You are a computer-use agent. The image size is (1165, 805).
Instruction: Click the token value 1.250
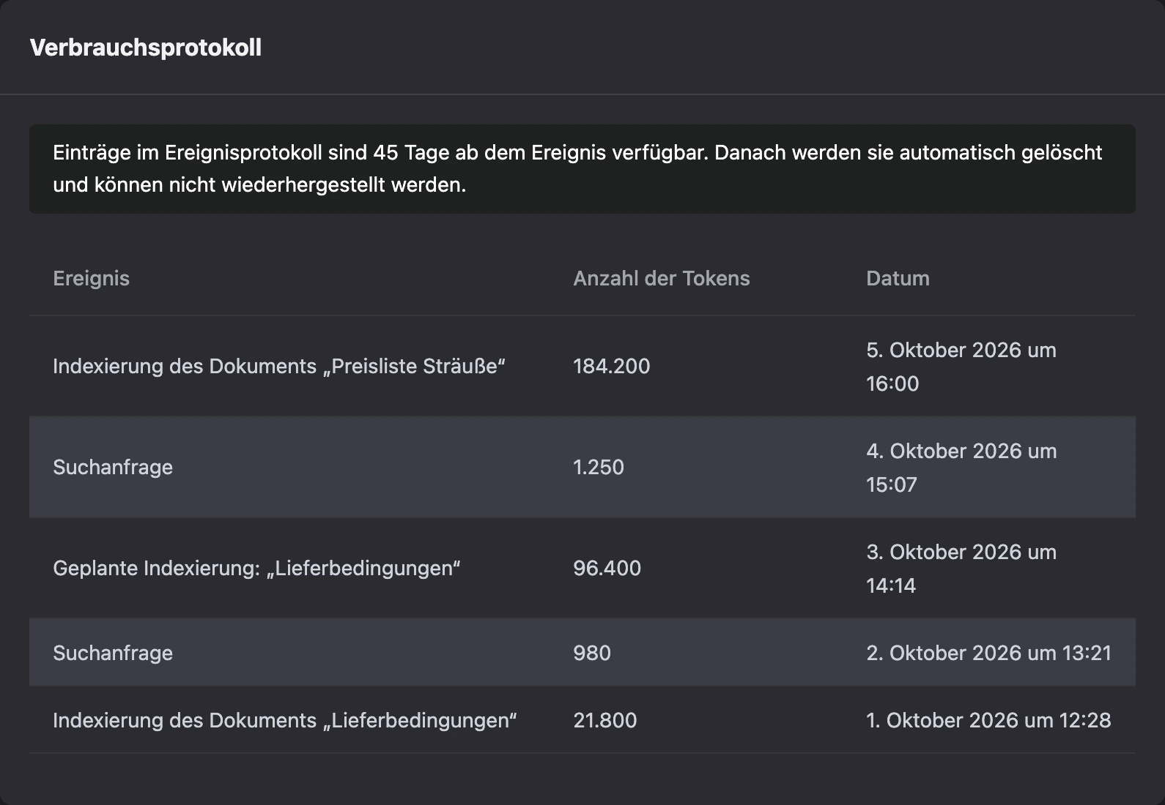[599, 467]
